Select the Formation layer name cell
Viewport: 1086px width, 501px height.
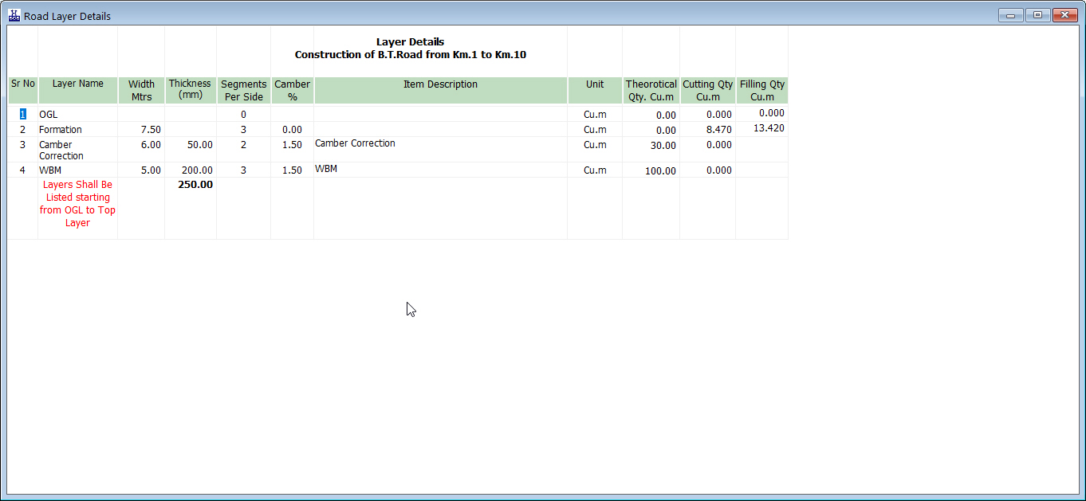(77, 129)
